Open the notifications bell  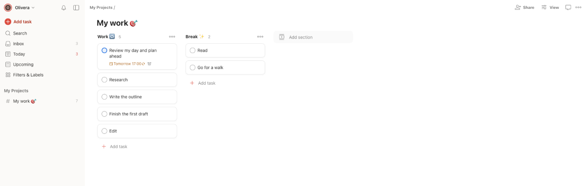63,8
